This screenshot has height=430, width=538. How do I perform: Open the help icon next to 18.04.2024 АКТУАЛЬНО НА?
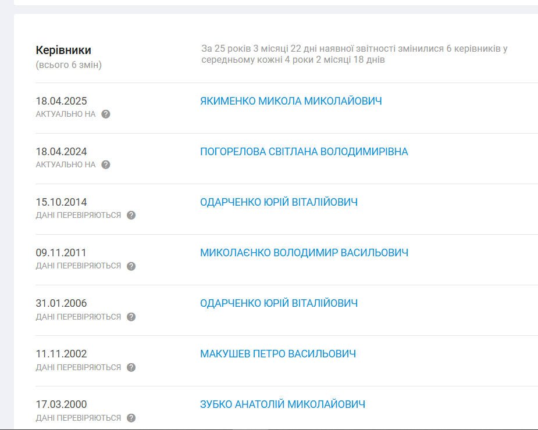[x=106, y=165]
